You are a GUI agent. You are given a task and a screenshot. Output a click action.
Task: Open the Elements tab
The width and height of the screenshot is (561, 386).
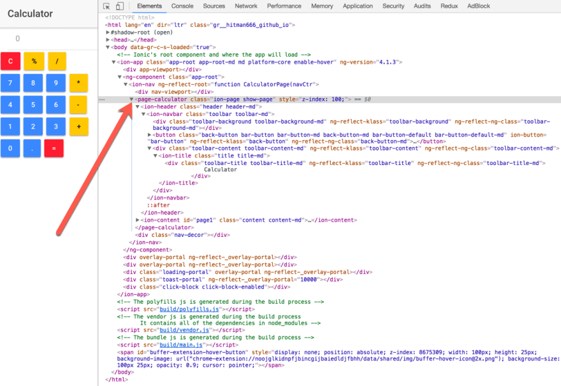tap(149, 6)
